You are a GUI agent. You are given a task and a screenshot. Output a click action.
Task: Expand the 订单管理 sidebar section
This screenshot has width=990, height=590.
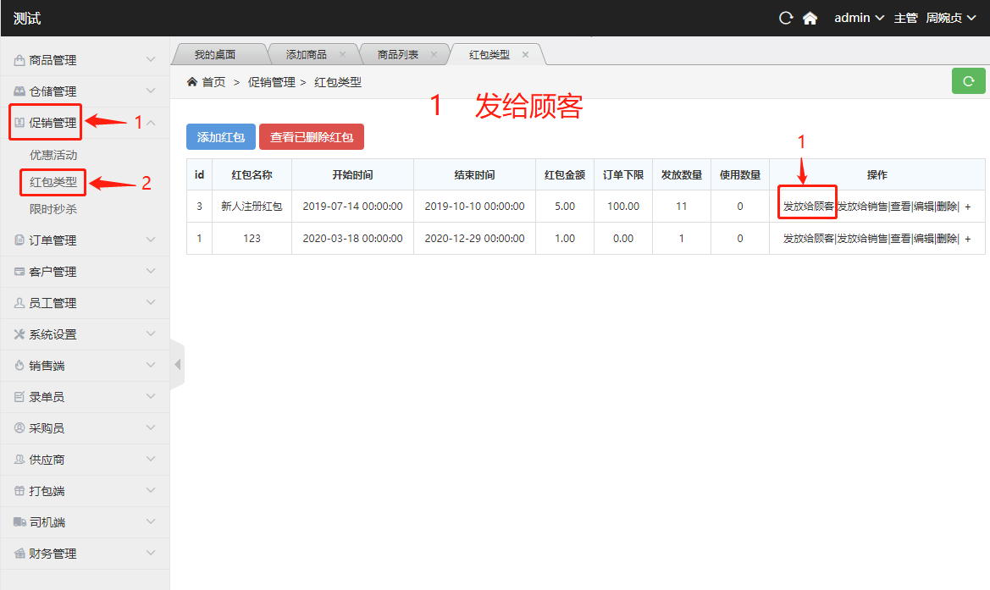pos(85,240)
